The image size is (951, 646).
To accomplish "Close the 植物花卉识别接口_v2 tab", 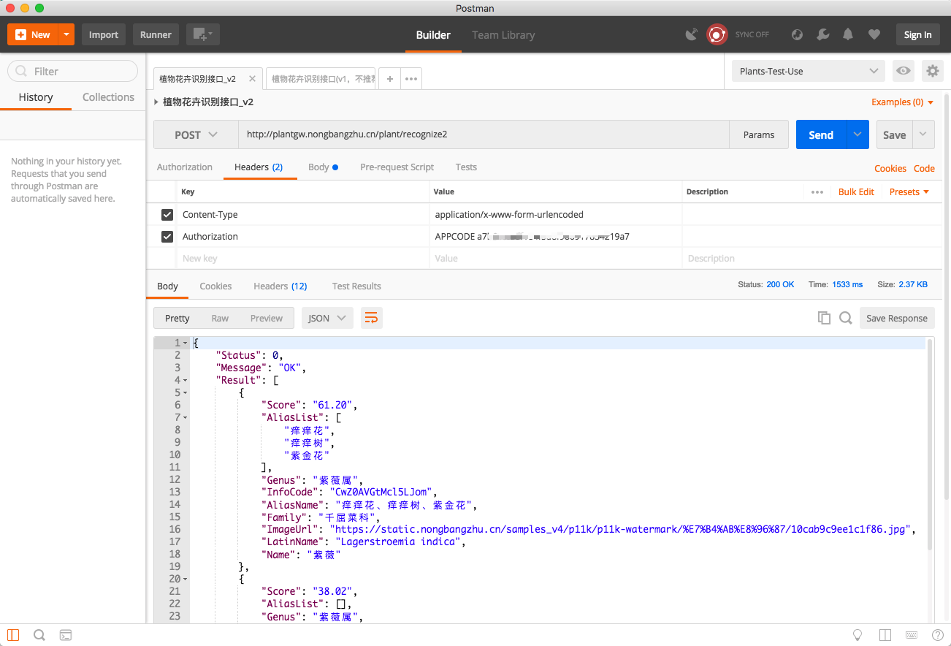I will (x=253, y=78).
